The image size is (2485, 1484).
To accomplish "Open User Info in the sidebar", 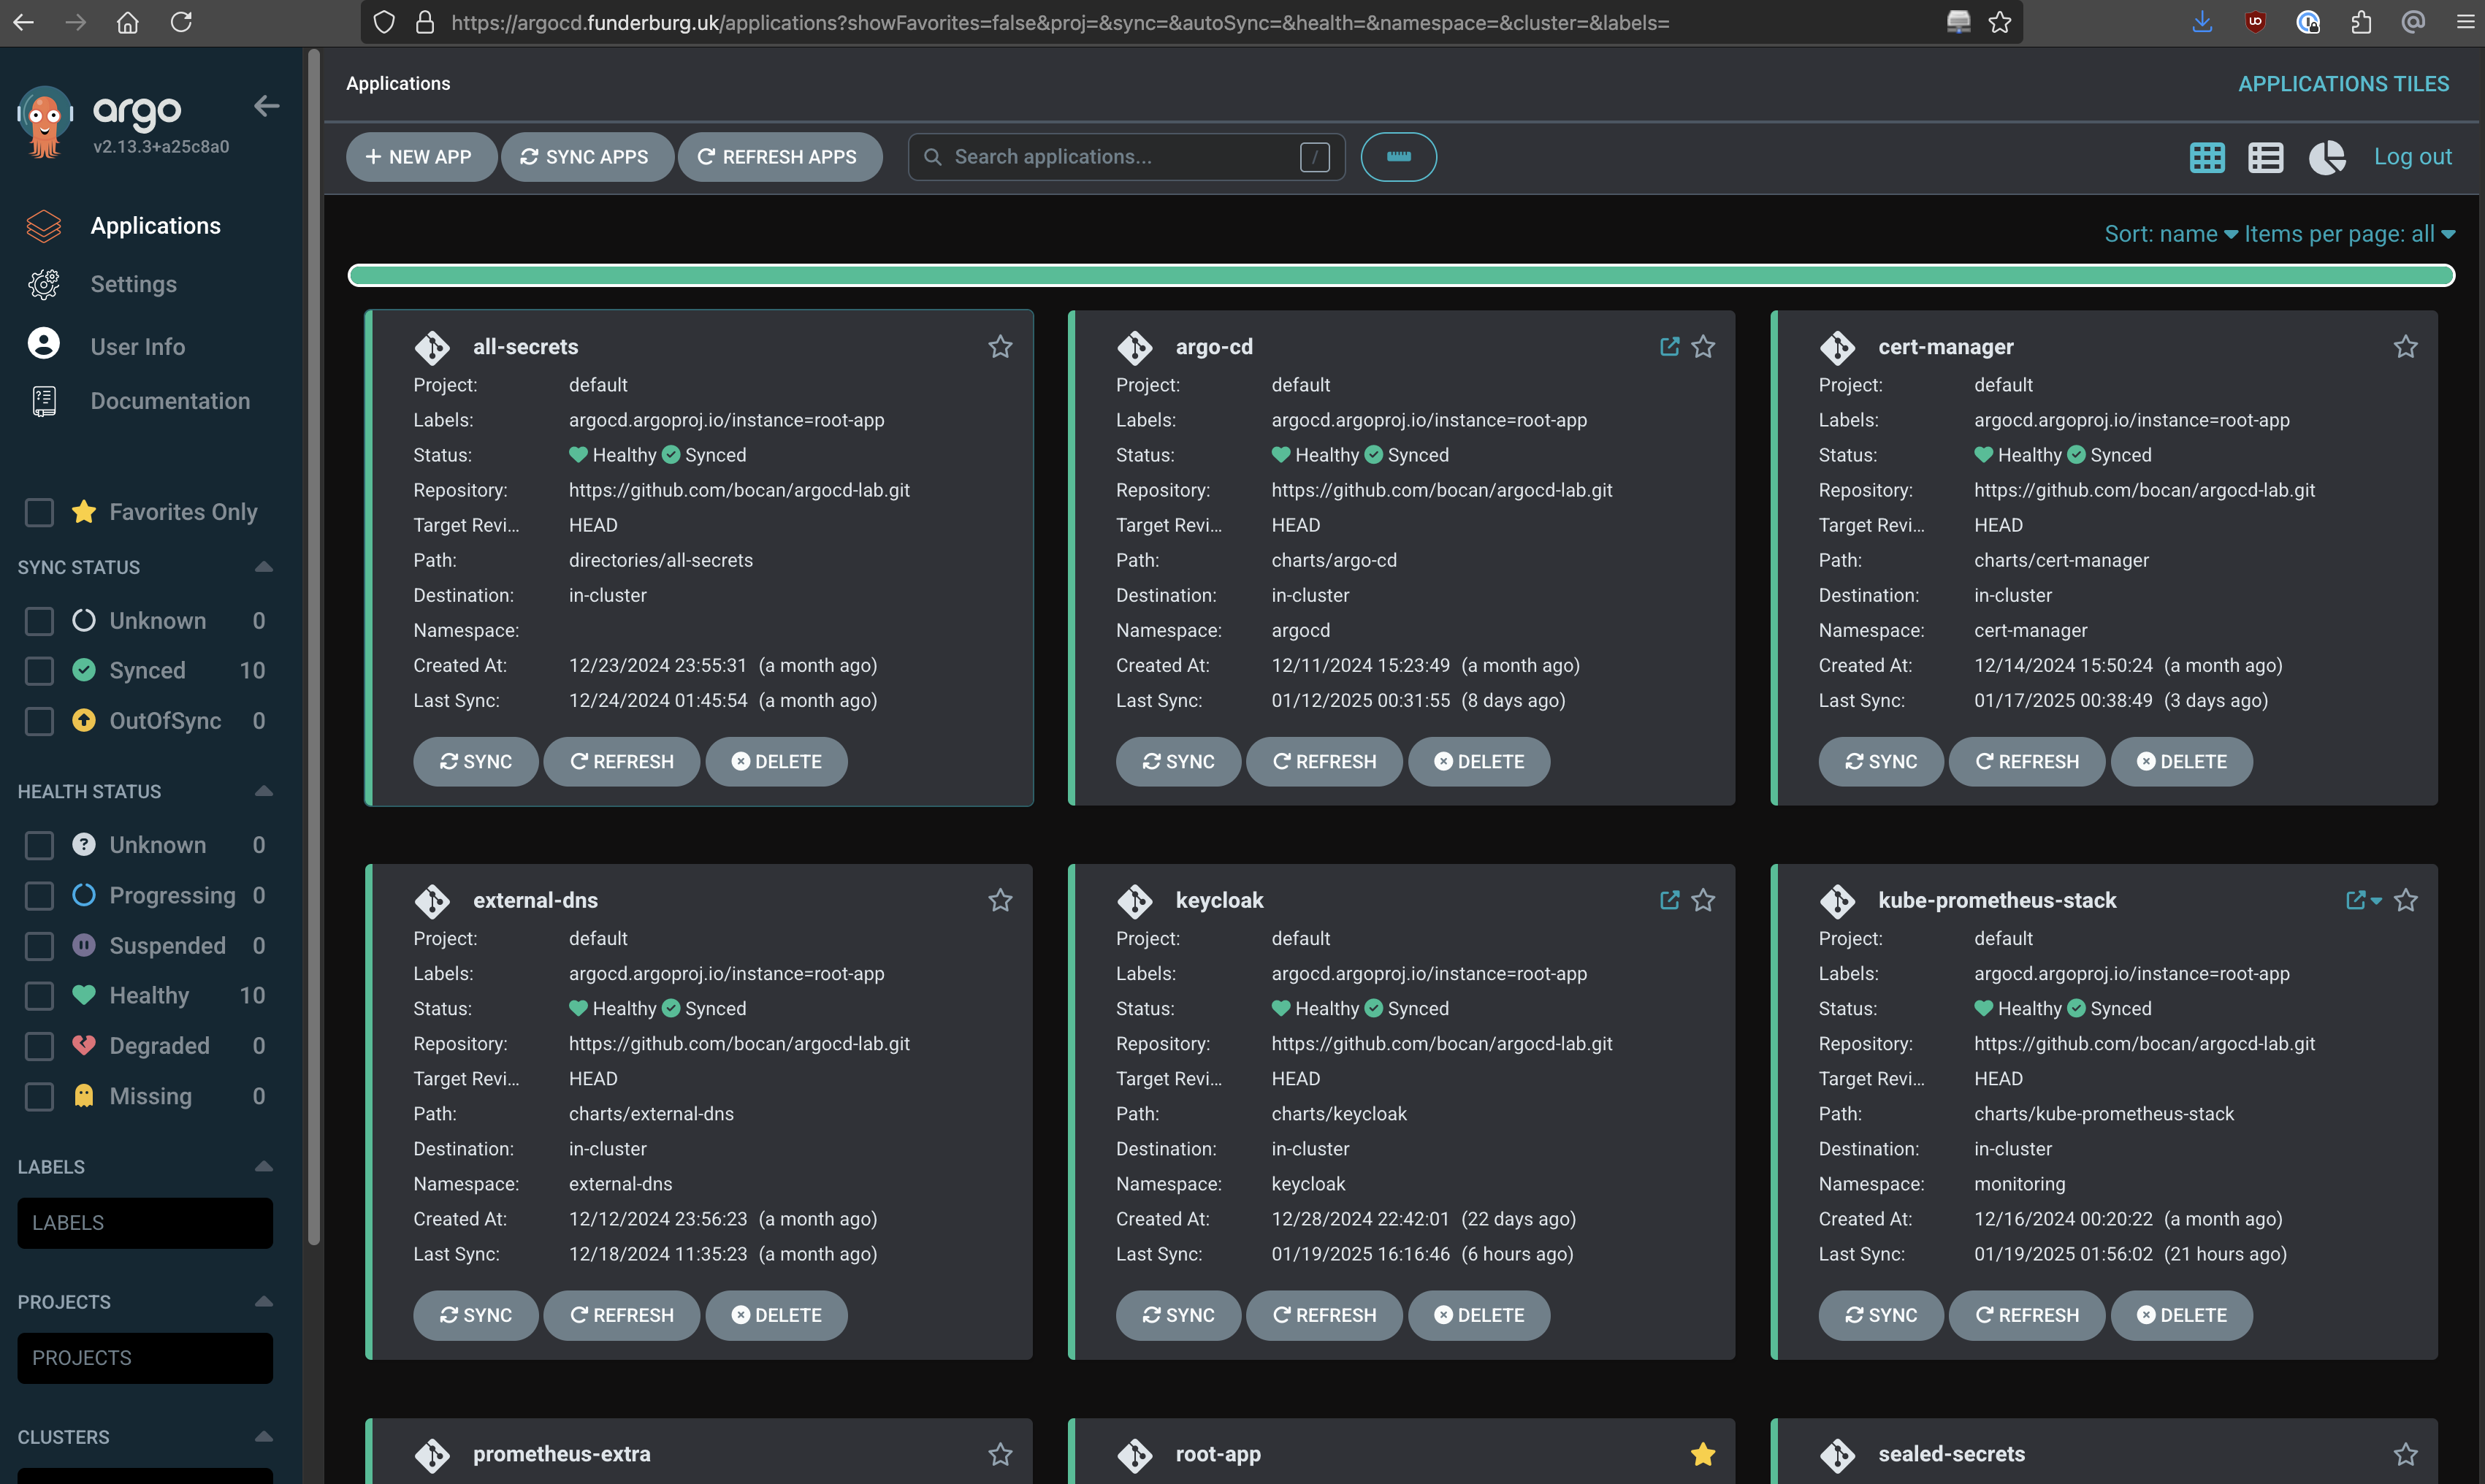I will pos(137,346).
